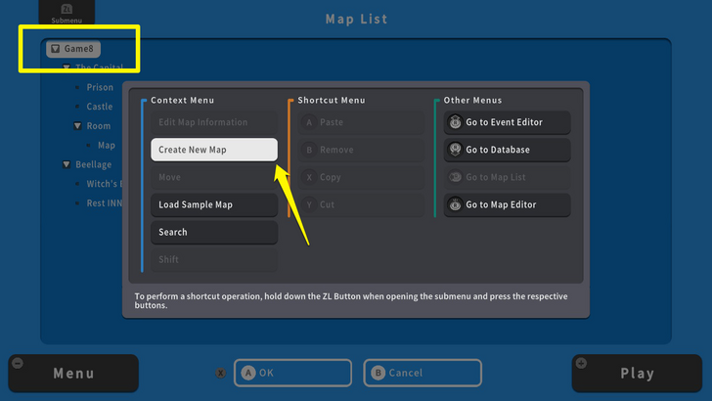Click the A button icon beside Paste
712x401 pixels.
(309, 122)
